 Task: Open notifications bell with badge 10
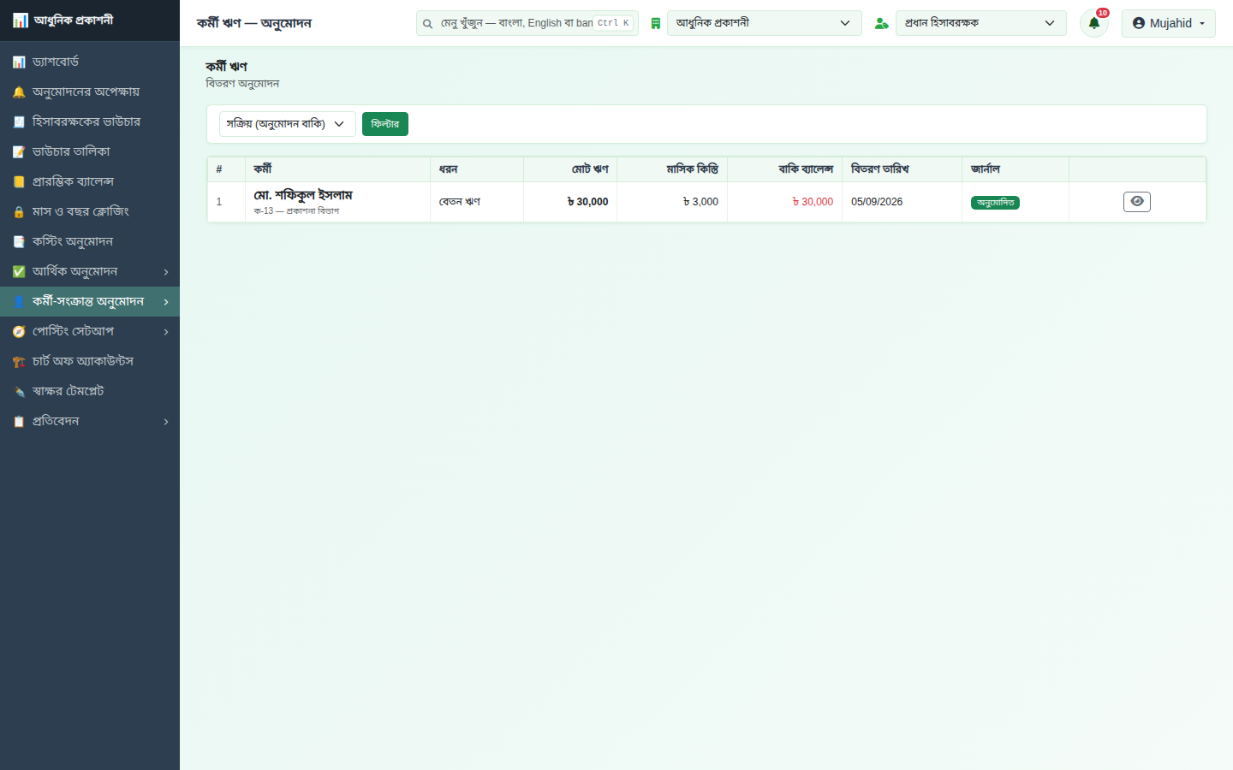1094,23
